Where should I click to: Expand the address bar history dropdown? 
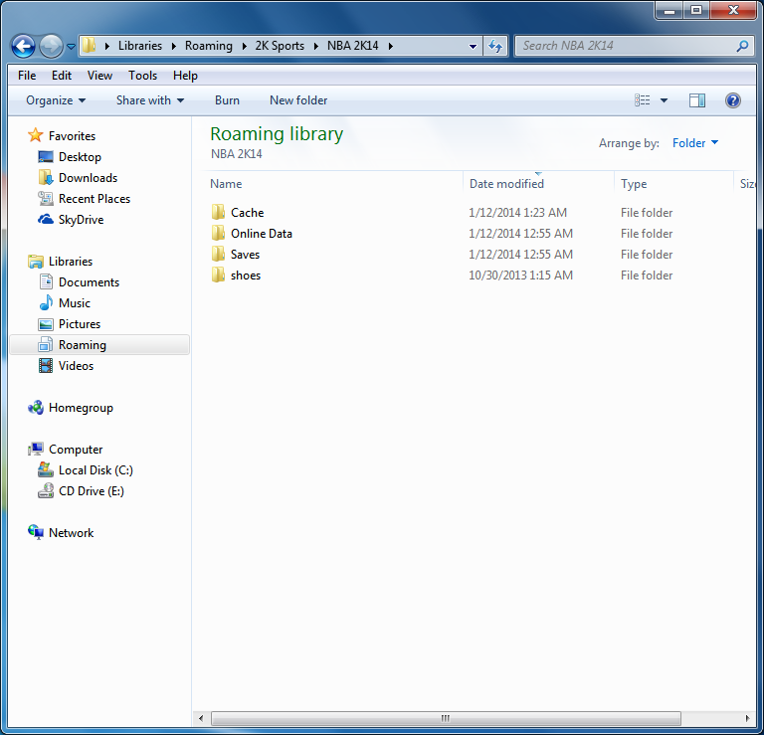(x=473, y=47)
